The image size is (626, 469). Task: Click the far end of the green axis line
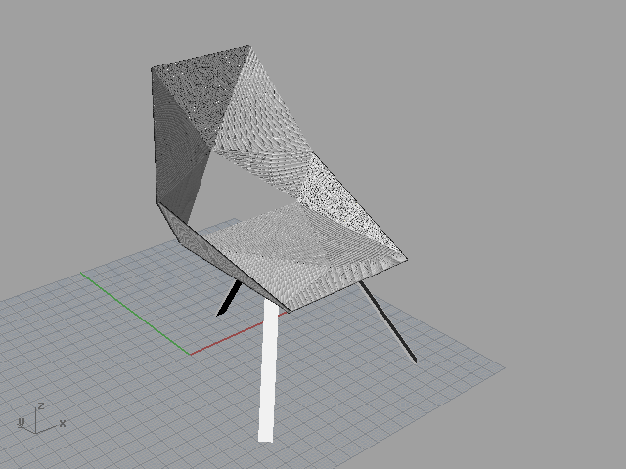(82, 275)
